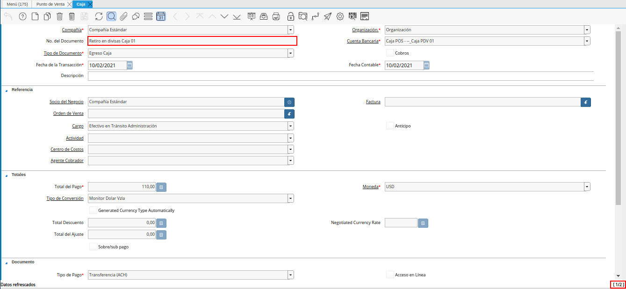The width and height of the screenshot is (626, 289).
Task: Open the paperclip Attachment icon
Action: (x=123, y=17)
